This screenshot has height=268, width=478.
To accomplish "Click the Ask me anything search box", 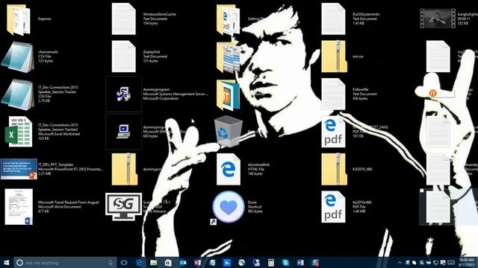I will 65,263.
